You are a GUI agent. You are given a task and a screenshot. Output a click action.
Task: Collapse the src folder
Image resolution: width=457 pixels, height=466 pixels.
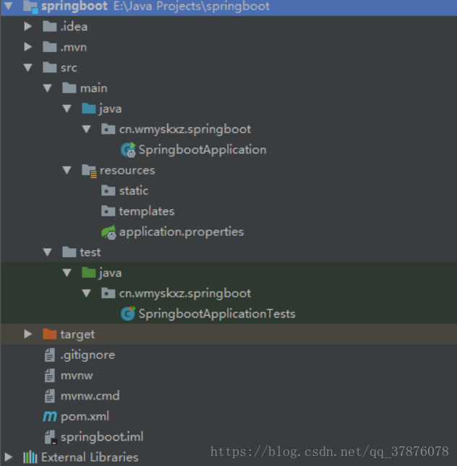pyautogui.click(x=28, y=68)
